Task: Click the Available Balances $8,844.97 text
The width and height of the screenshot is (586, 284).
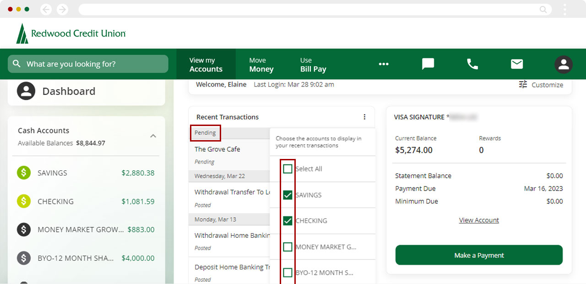Action: pyautogui.click(x=61, y=143)
